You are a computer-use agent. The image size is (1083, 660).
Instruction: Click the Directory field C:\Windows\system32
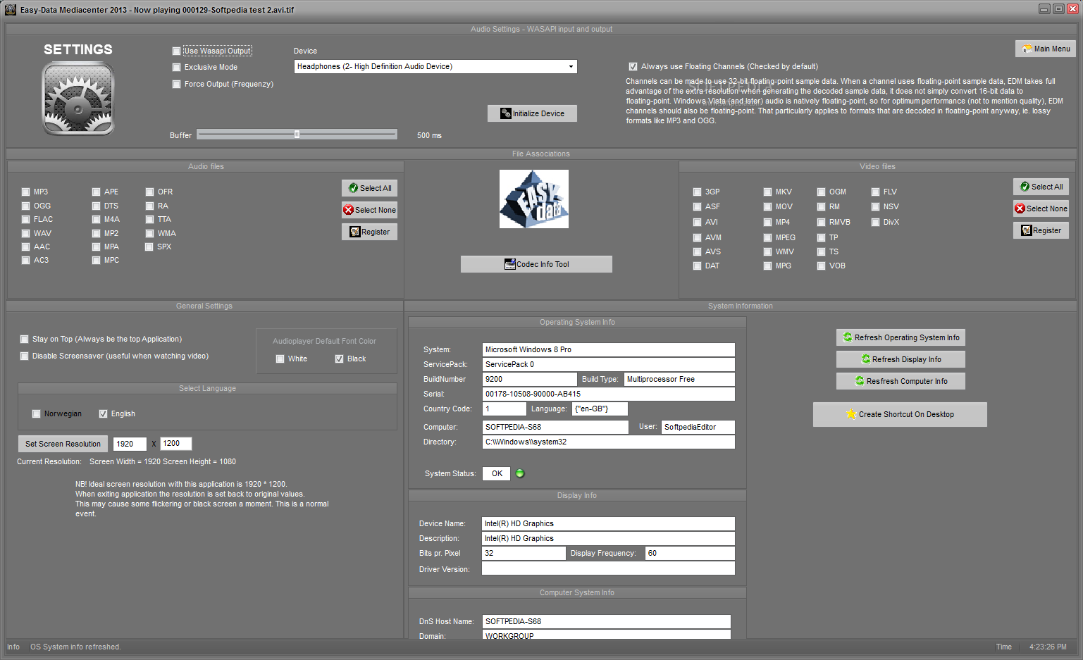pos(609,442)
